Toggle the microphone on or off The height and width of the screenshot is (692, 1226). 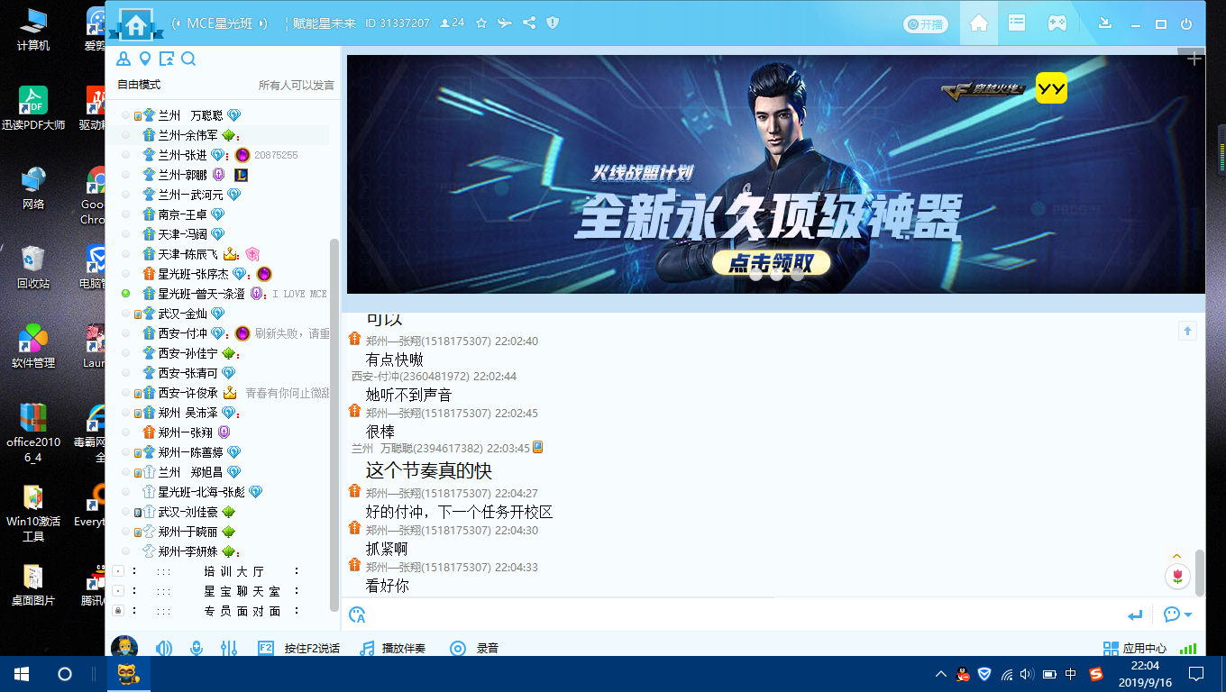pos(196,648)
